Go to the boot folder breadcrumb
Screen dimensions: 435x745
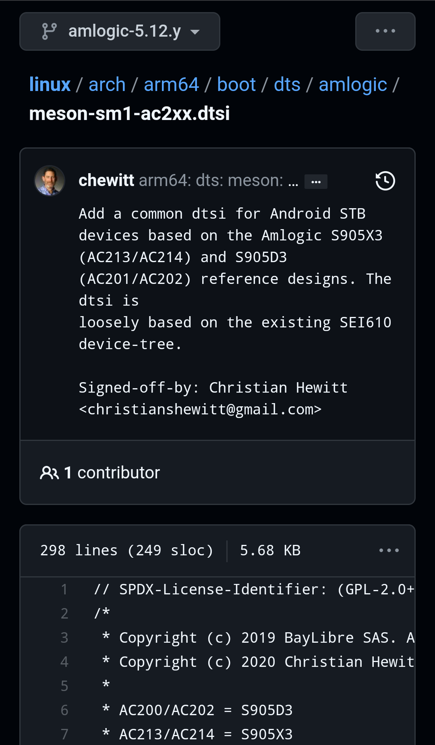[x=236, y=85]
